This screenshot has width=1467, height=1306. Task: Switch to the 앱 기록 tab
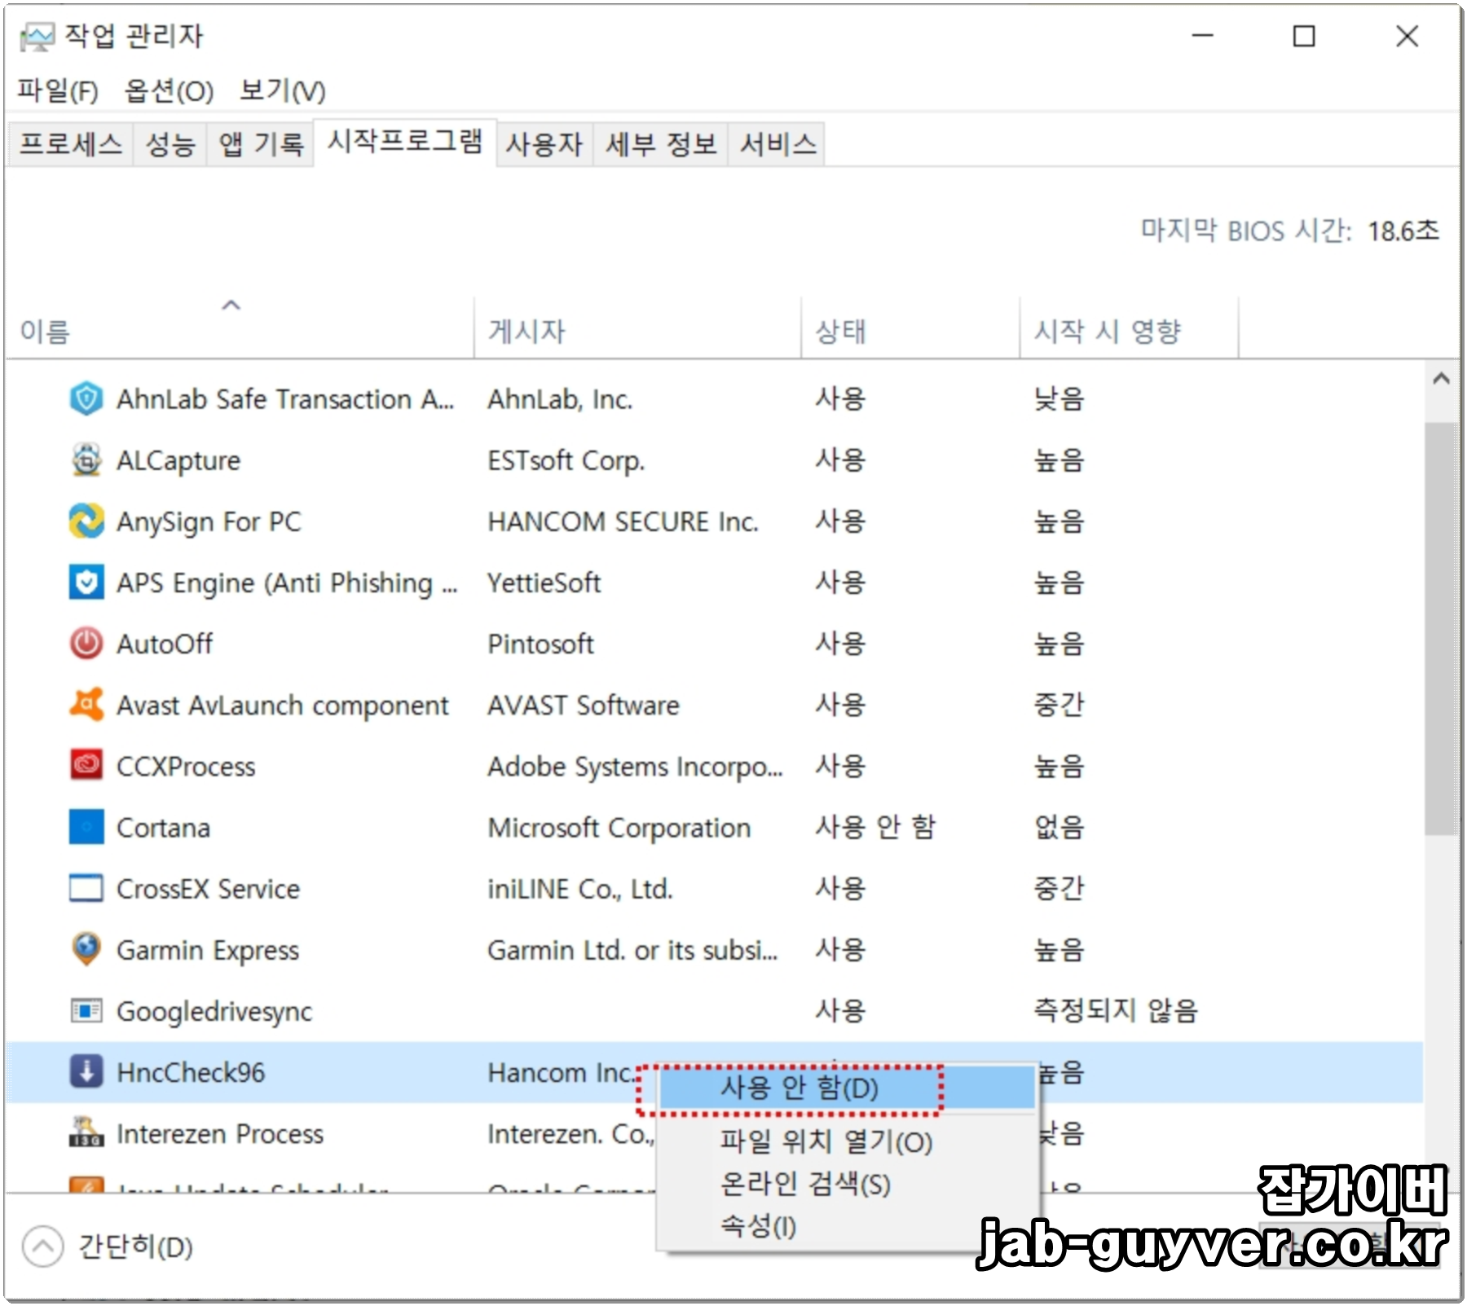(x=261, y=144)
